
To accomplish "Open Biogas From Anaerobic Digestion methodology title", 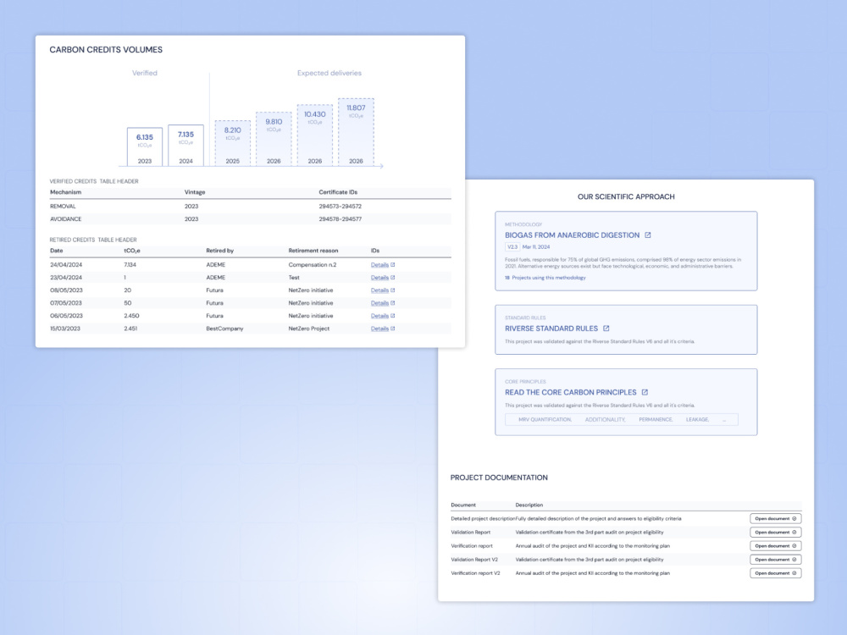I will (572, 235).
